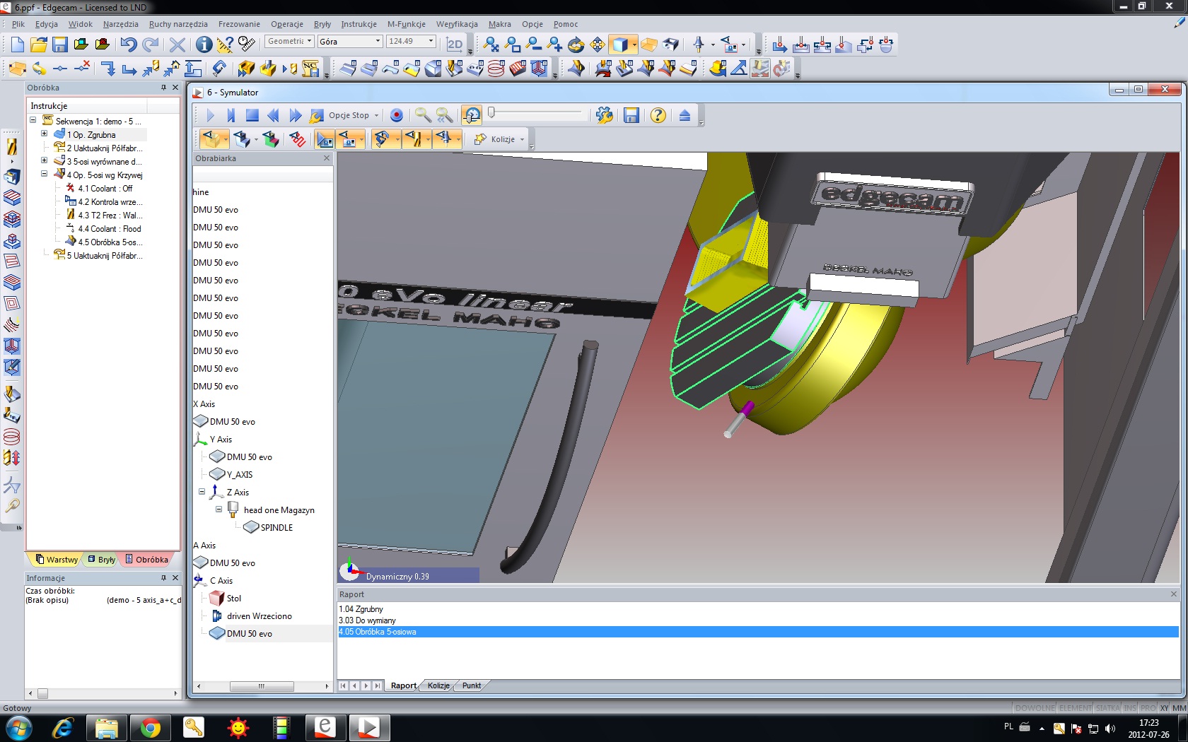Switch to the Punkt report tab
Viewport: 1188px width, 742px height.
(471, 685)
